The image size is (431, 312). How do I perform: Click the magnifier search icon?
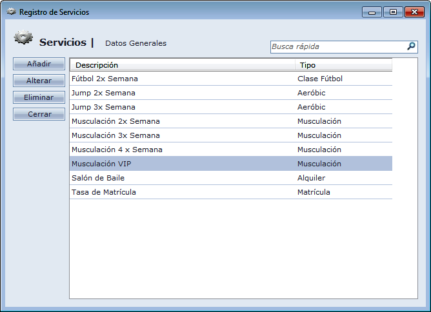point(411,46)
